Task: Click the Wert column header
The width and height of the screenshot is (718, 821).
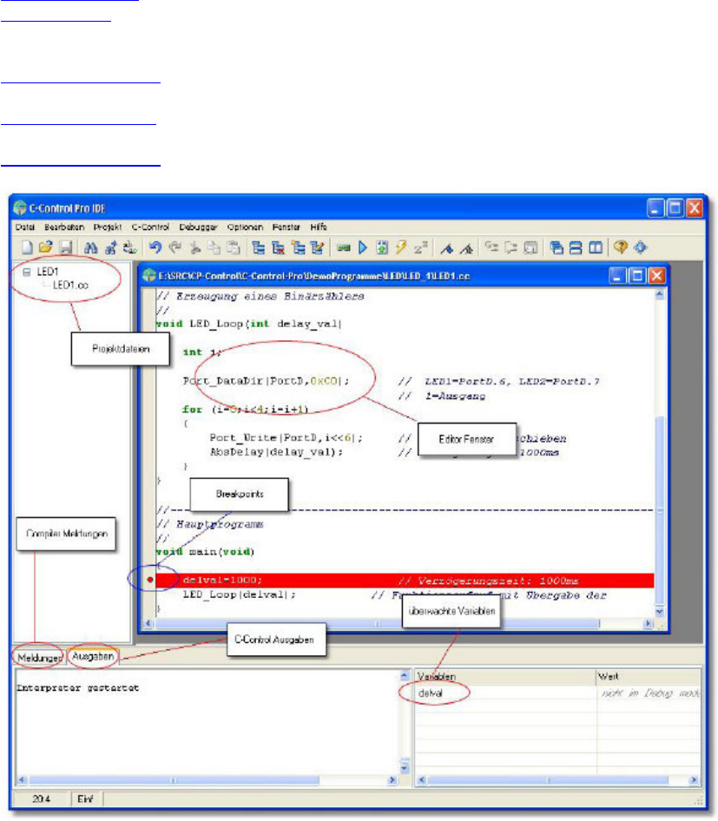Action: tap(649, 676)
